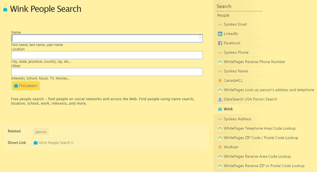The width and height of the screenshot is (317, 172).
Task: Click the Spokeo Email icon
Action: [220, 24]
